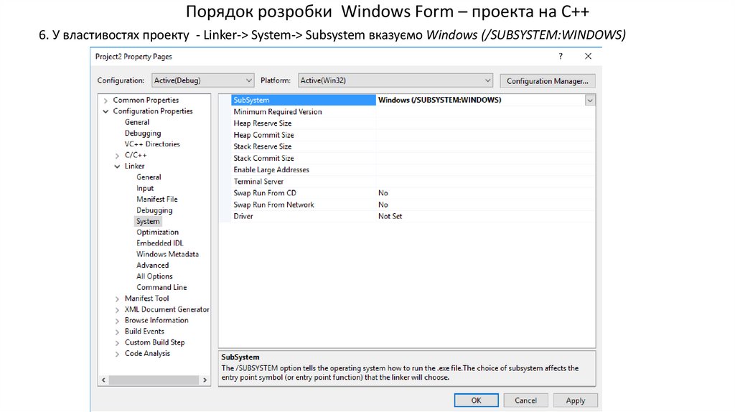735x412 pixels.
Task: Select Command Line tree item
Action: (x=161, y=287)
